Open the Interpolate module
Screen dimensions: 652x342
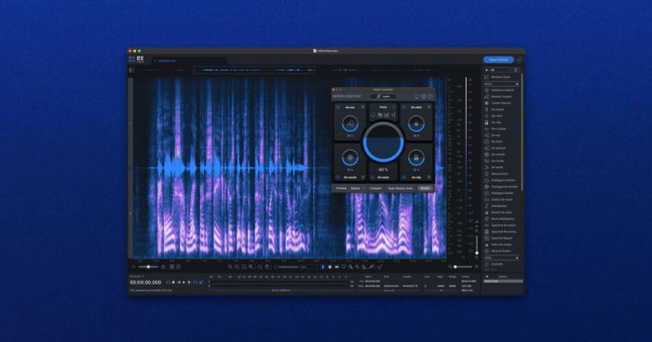[x=499, y=206]
